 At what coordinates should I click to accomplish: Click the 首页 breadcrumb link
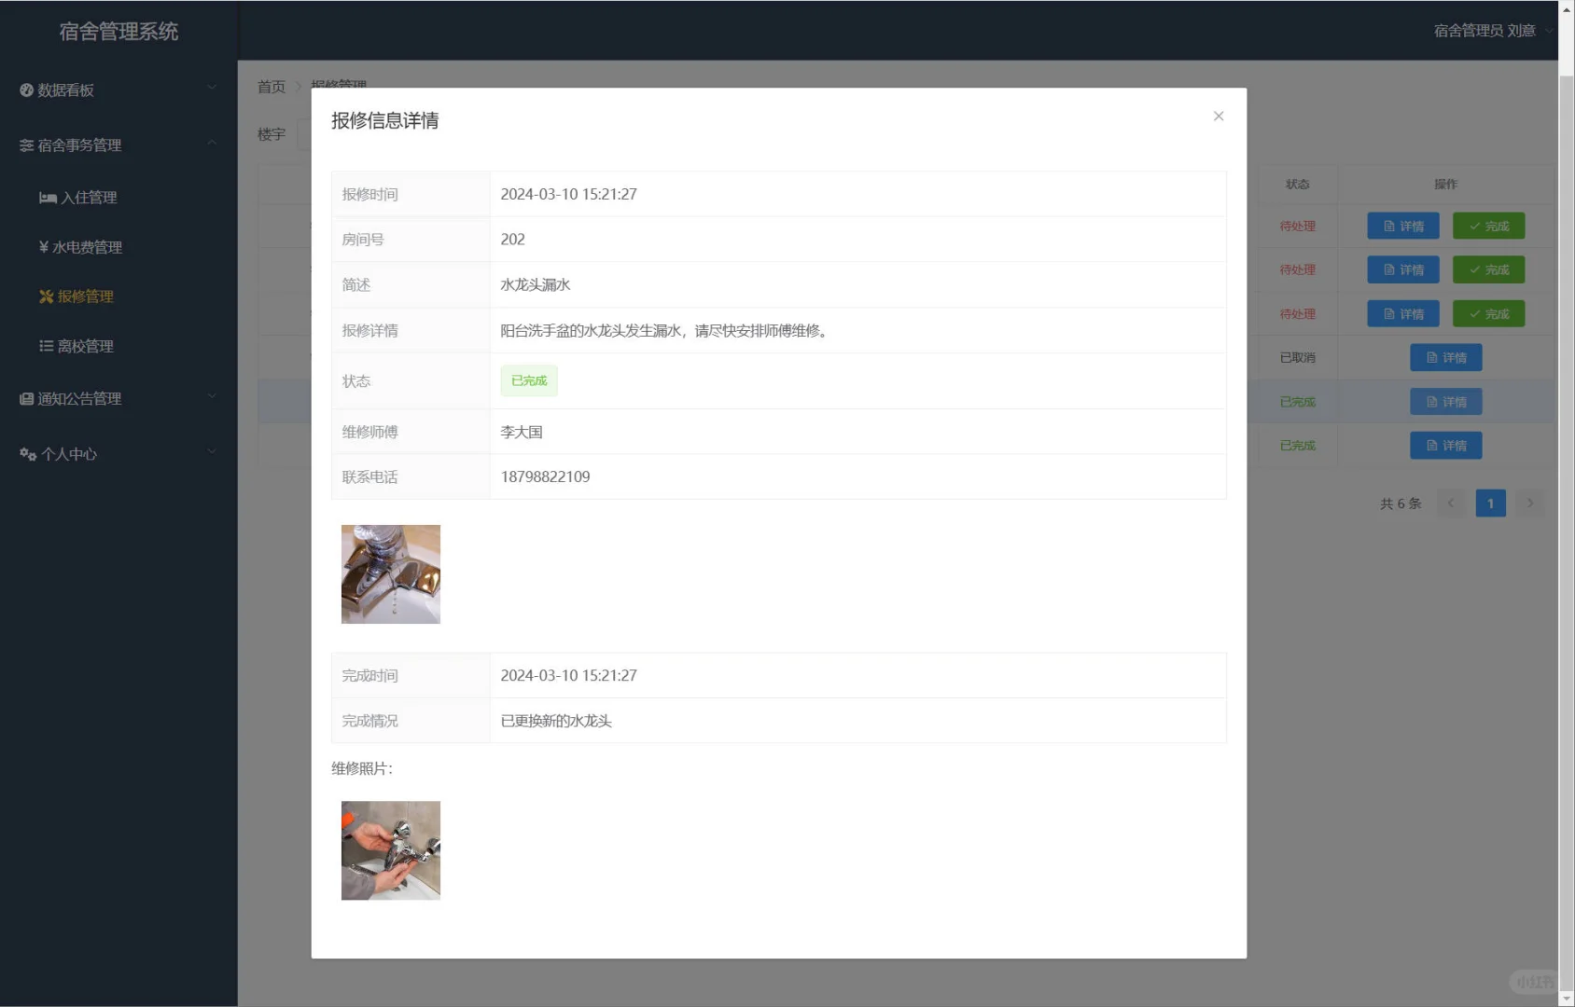[x=271, y=87]
